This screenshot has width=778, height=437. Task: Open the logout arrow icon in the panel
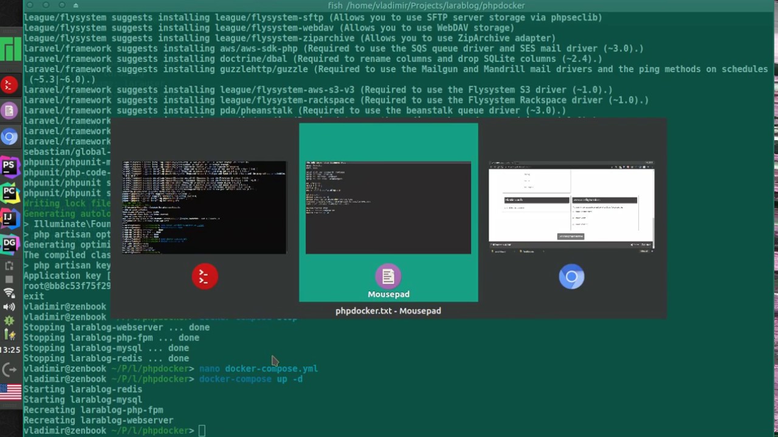click(x=9, y=369)
